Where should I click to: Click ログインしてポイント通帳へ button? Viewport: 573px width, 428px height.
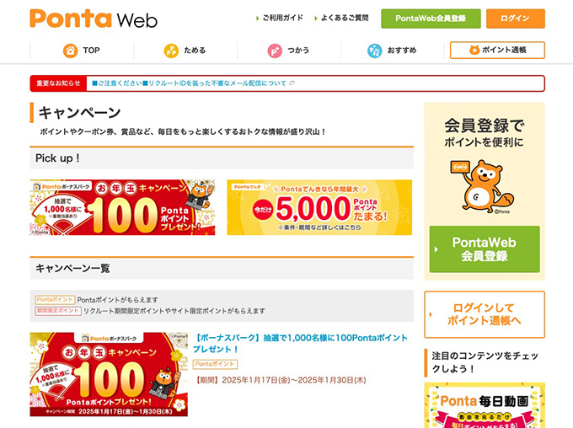pos(485,314)
